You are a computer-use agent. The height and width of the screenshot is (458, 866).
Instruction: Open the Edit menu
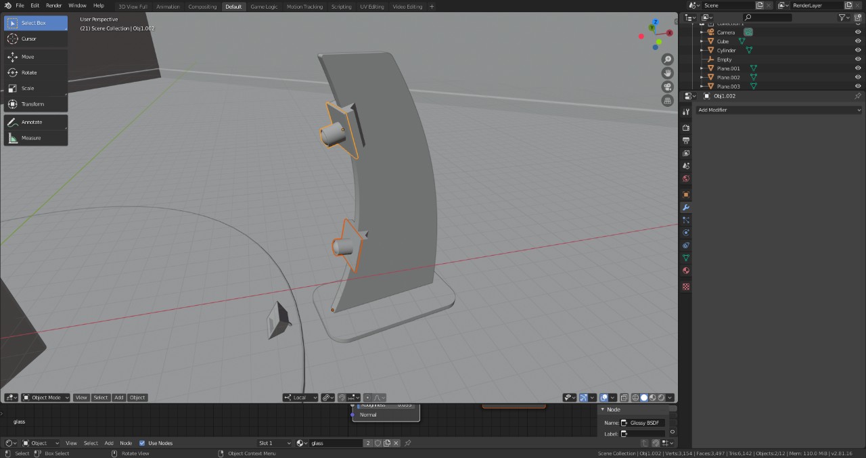pos(35,5)
